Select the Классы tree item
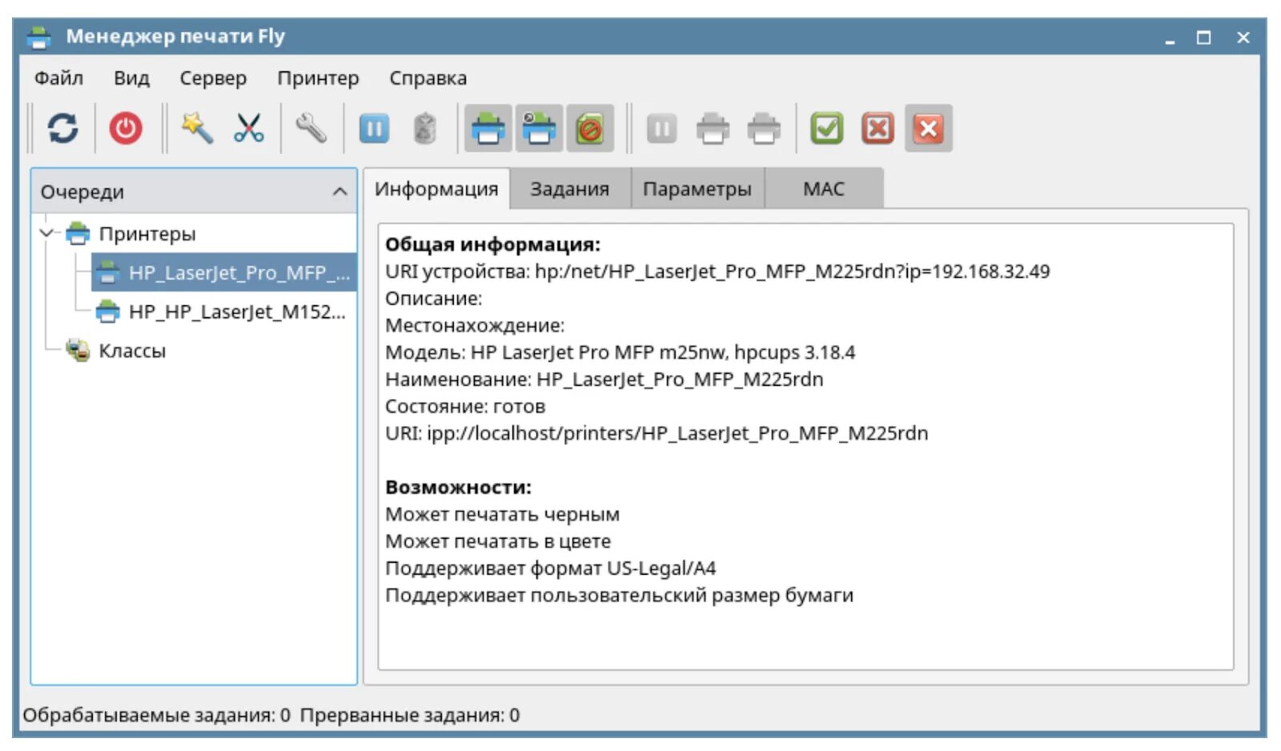Screen dimensions: 1281x751 pos(132,351)
